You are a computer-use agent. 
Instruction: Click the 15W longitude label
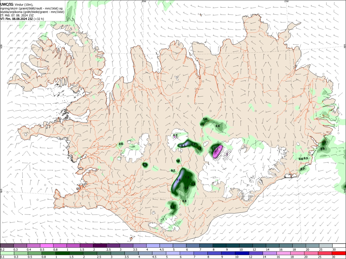point(286,1)
